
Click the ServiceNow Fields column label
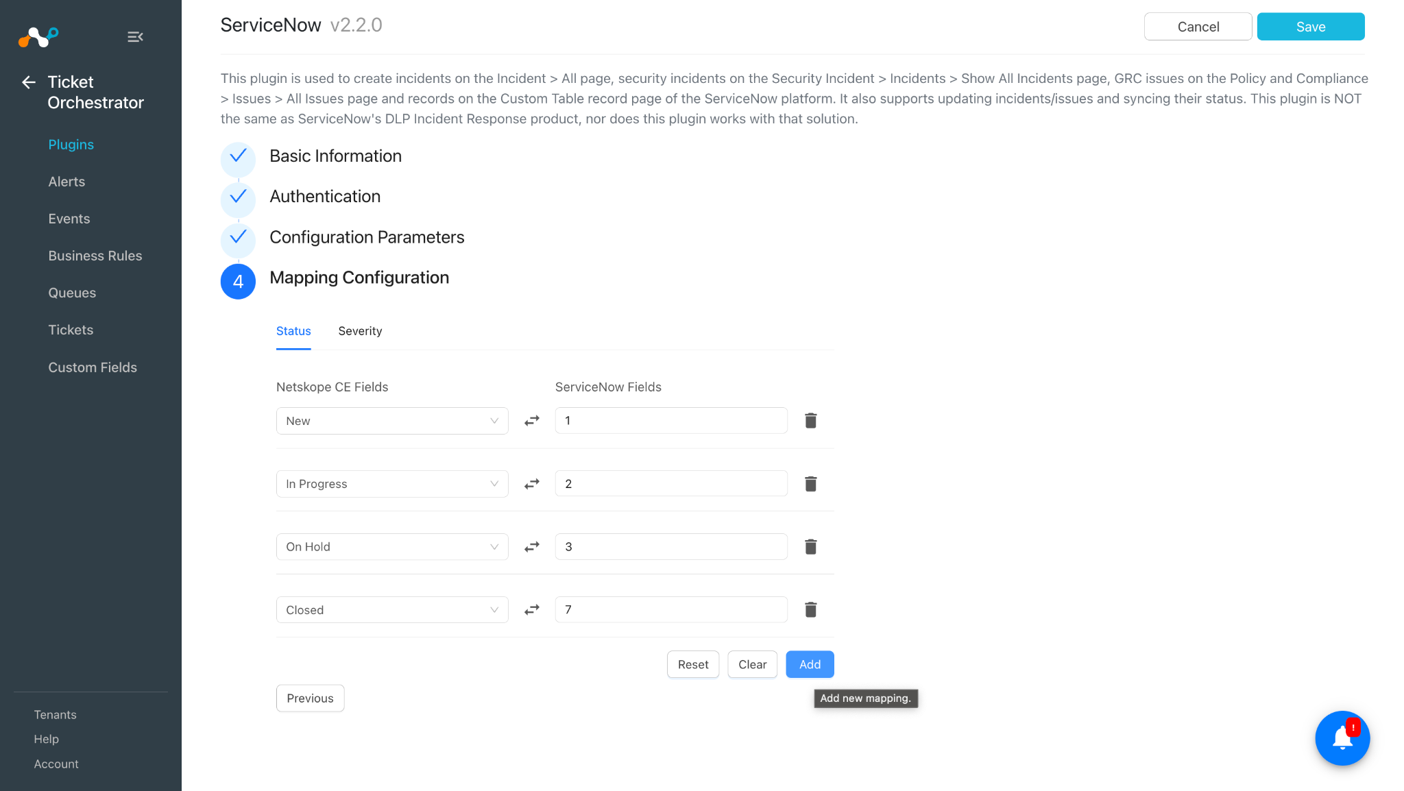coord(608,387)
